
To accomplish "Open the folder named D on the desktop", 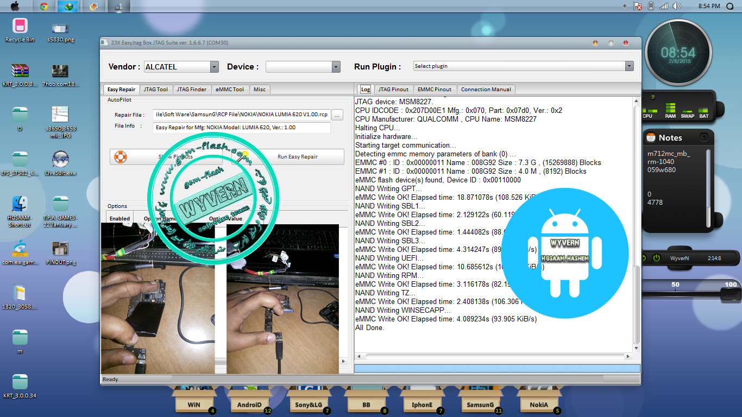I will 20,119.
